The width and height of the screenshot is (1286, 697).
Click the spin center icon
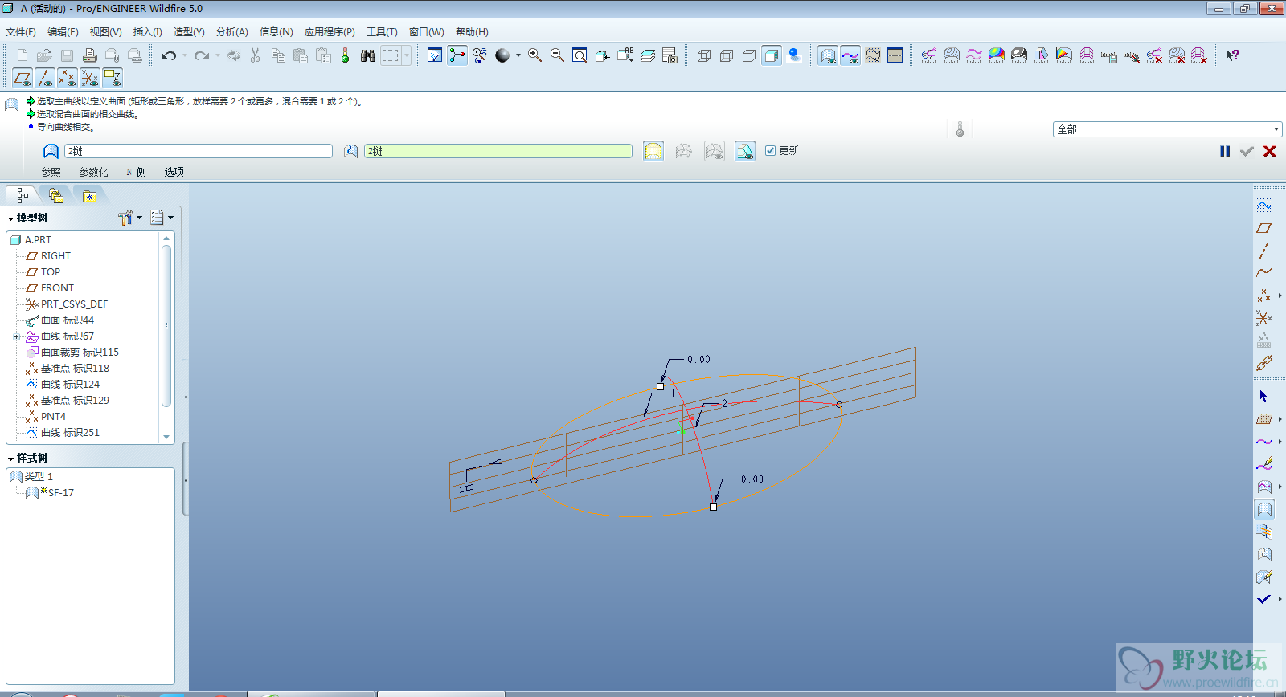coord(457,55)
